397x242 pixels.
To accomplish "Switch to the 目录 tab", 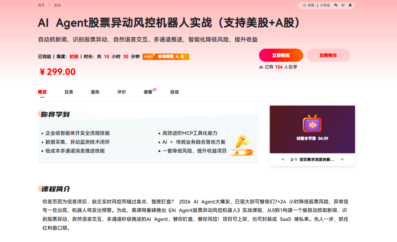I will tap(69, 92).
